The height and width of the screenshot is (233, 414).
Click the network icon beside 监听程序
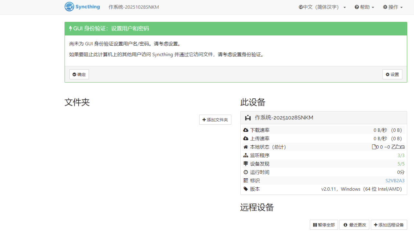[x=246, y=155]
